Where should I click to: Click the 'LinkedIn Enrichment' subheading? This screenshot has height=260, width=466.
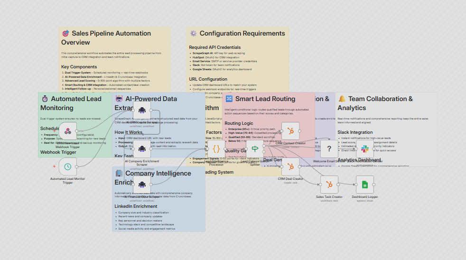[x=136, y=206]
